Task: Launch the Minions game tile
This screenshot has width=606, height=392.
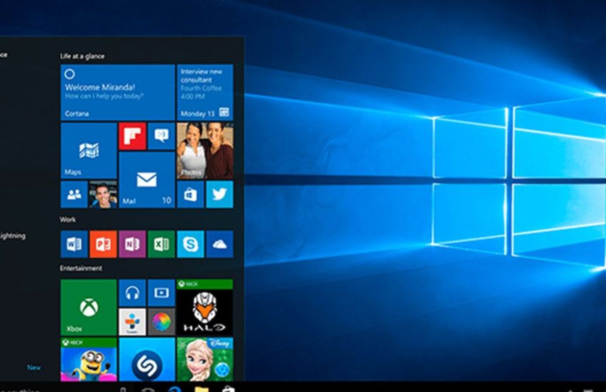Action: (89, 359)
